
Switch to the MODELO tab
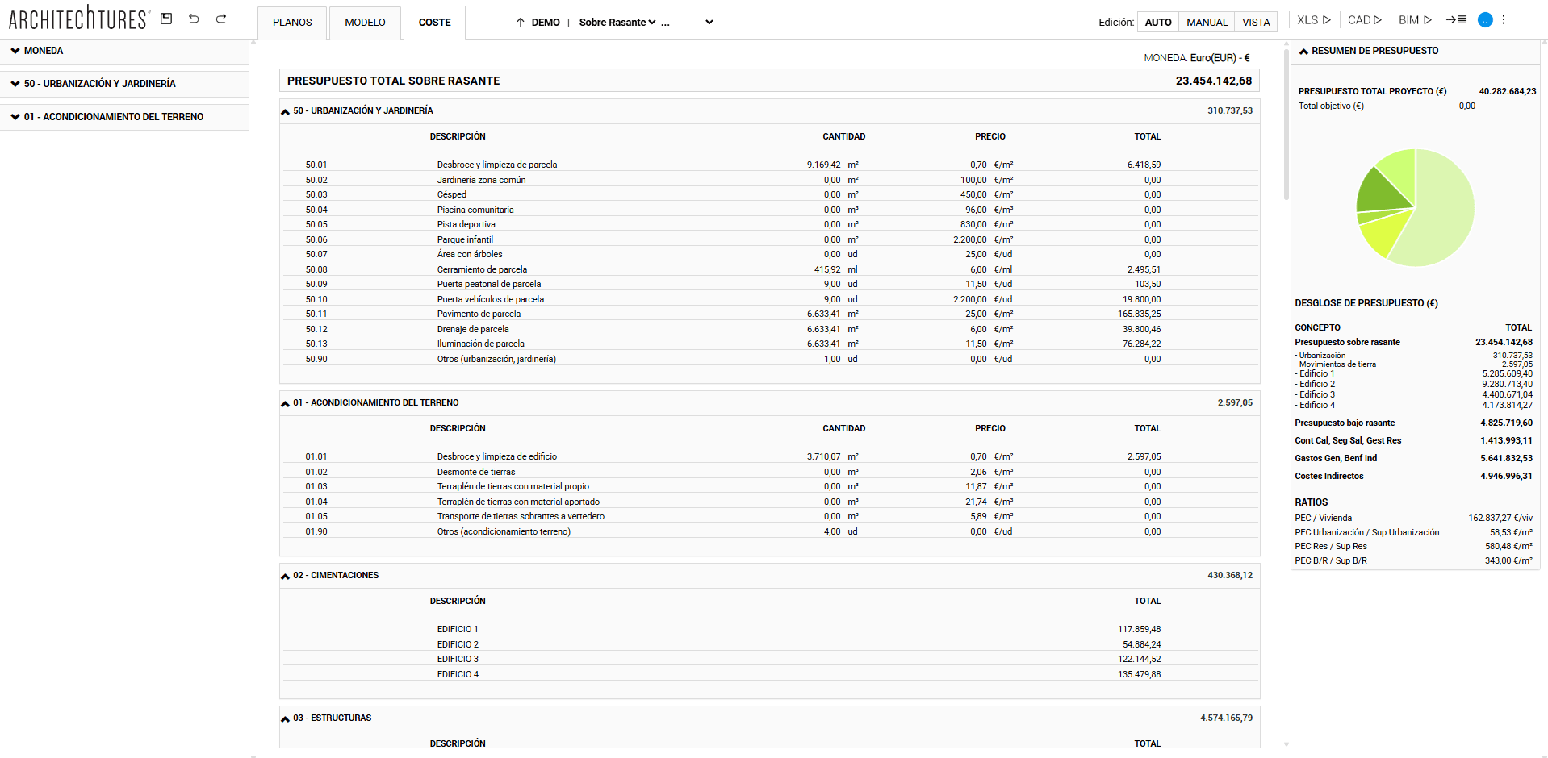(x=365, y=23)
